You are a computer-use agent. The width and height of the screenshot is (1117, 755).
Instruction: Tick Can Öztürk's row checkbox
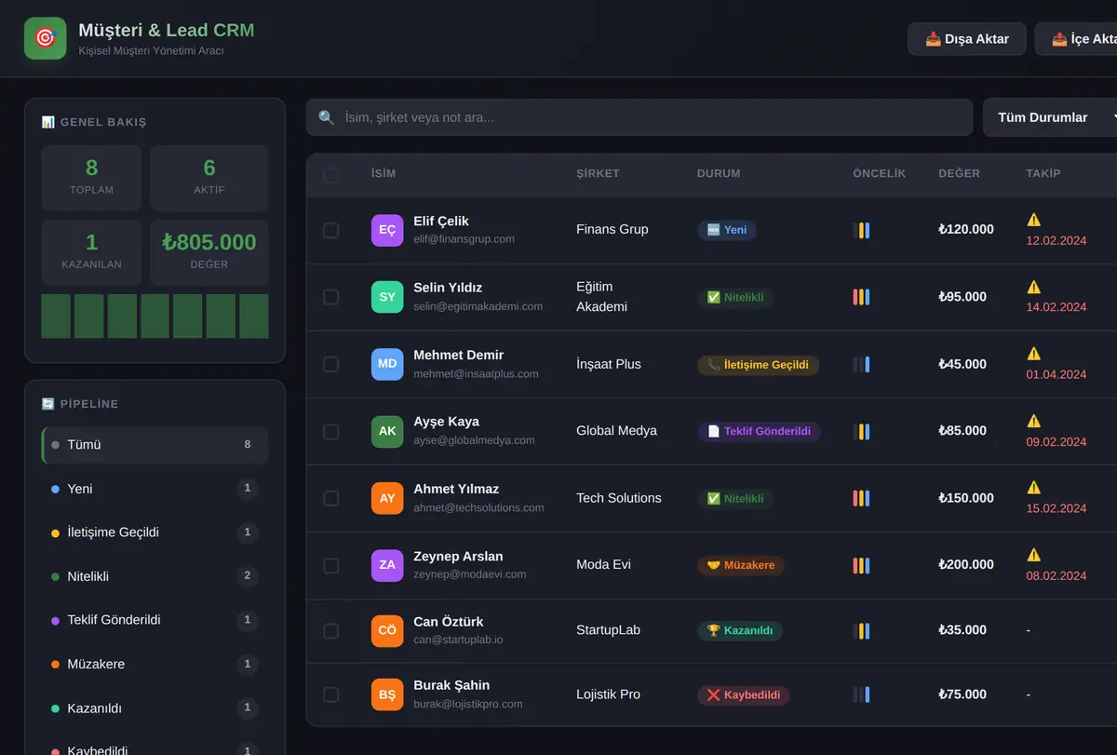tap(330, 630)
